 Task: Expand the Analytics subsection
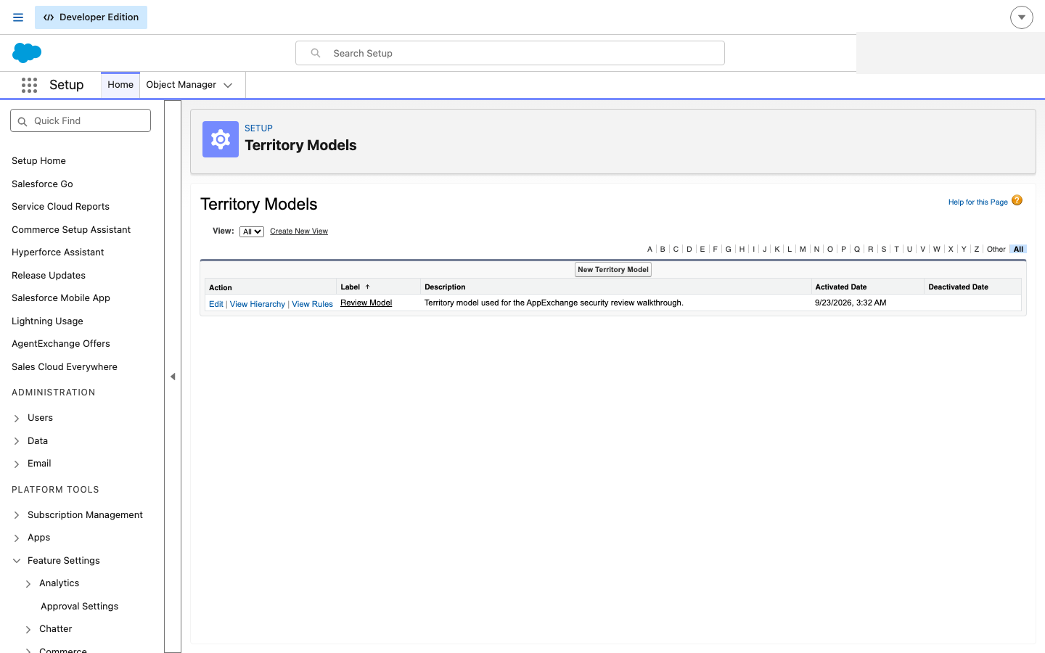pyautogui.click(x=28, y=584)
